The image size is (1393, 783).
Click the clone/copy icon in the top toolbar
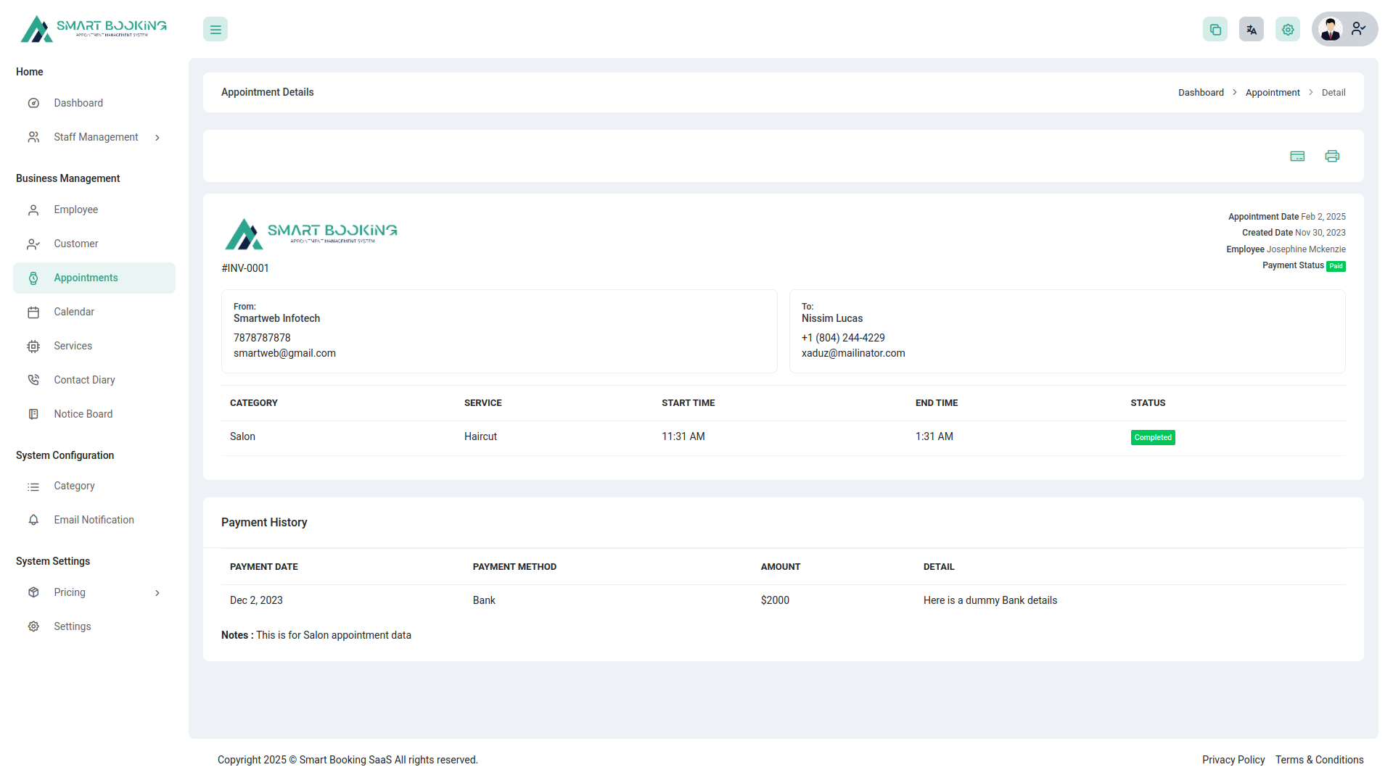pos(1215,29)
